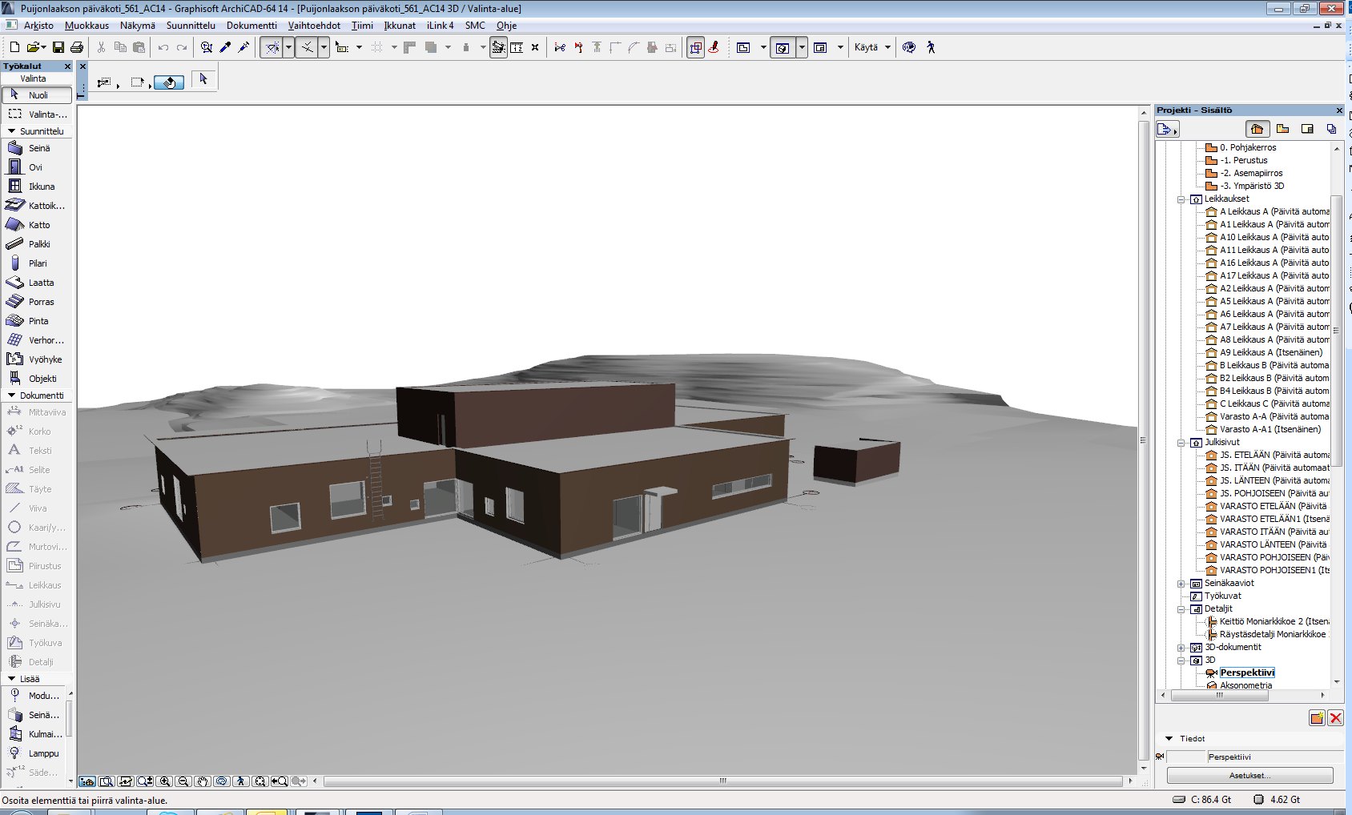Select the Objekti object tool
Screen dimensions: 1352x815
36,379
